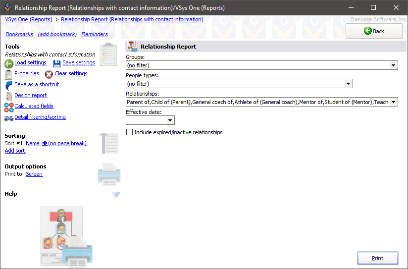Open the Effective date picker dropdown

pos(170,120)
